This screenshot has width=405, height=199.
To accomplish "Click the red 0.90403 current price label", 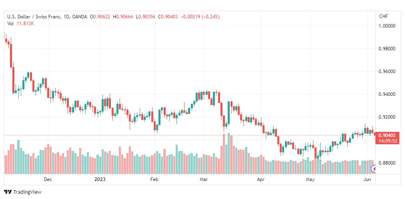I will pos(387,135).
